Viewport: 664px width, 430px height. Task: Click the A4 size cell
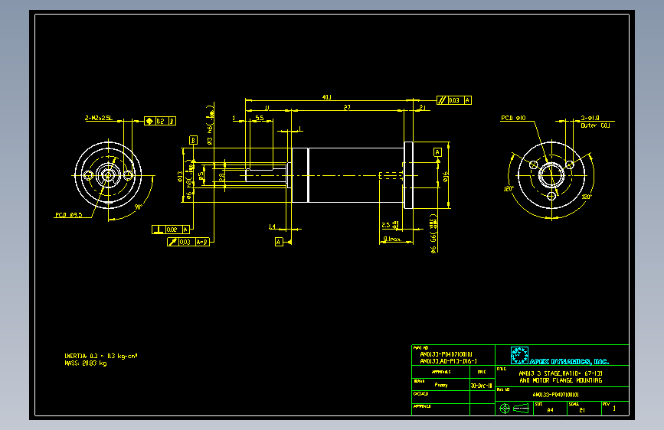(x=550, y=409)
